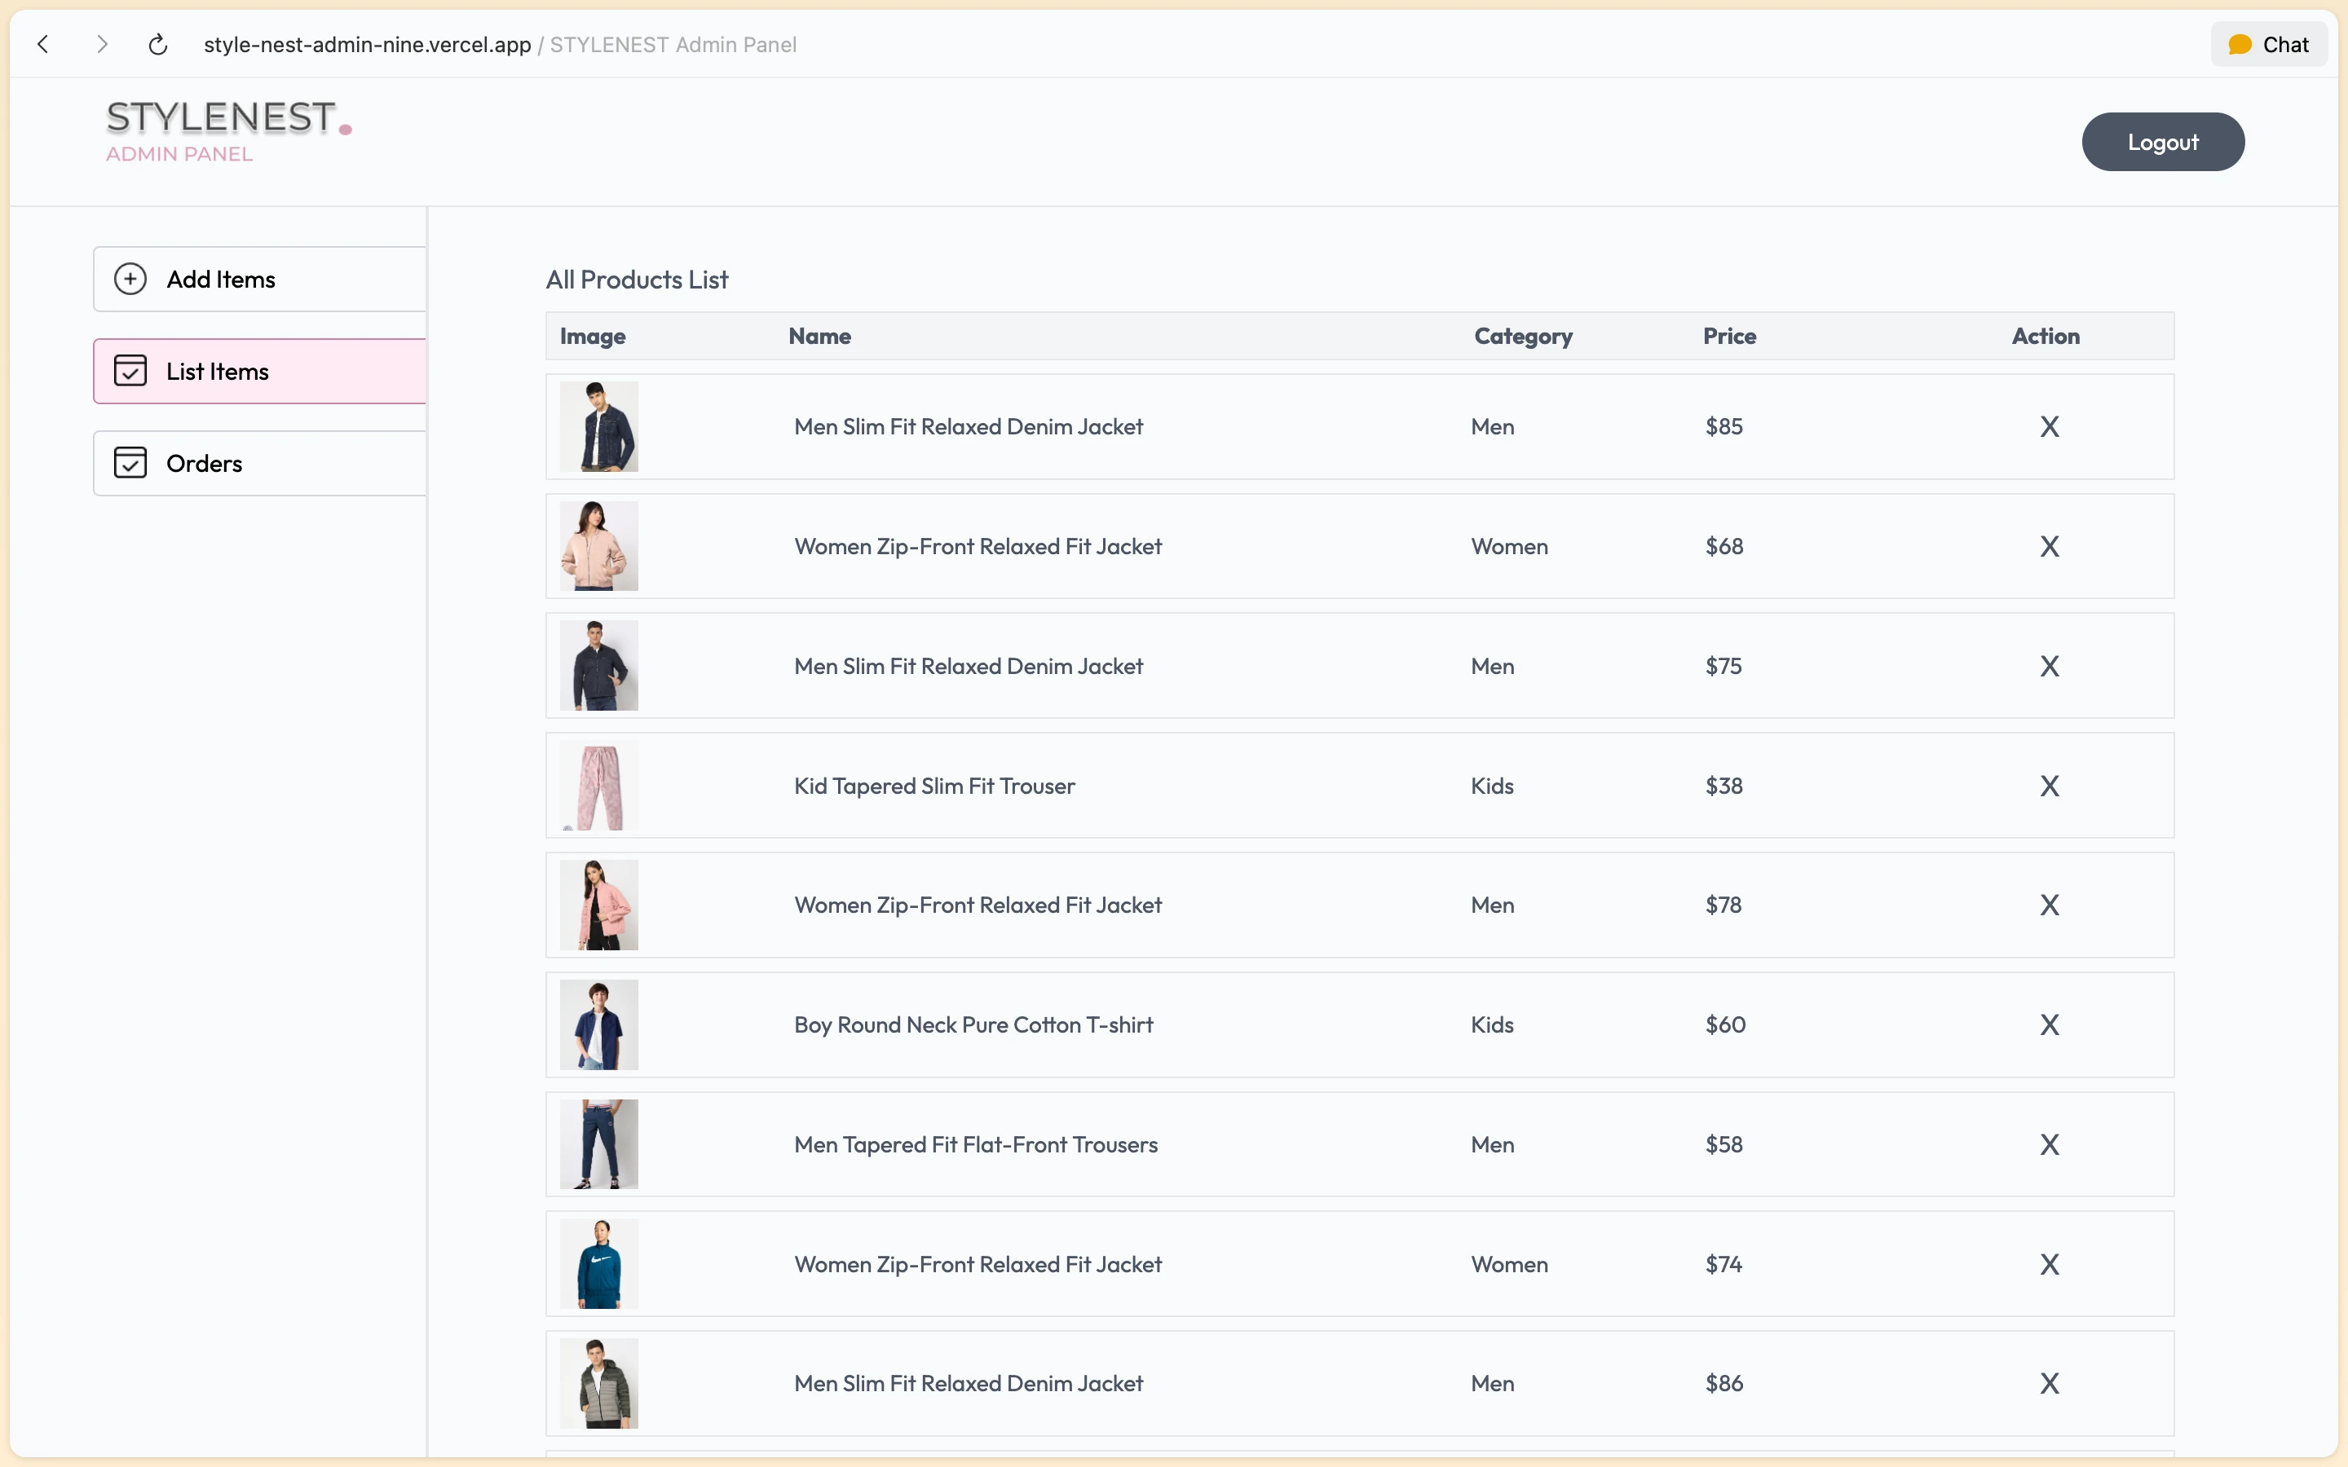
Task: Click the address bar URL style-nest-admin-nine.vercel.app
Action: (367, 45)
